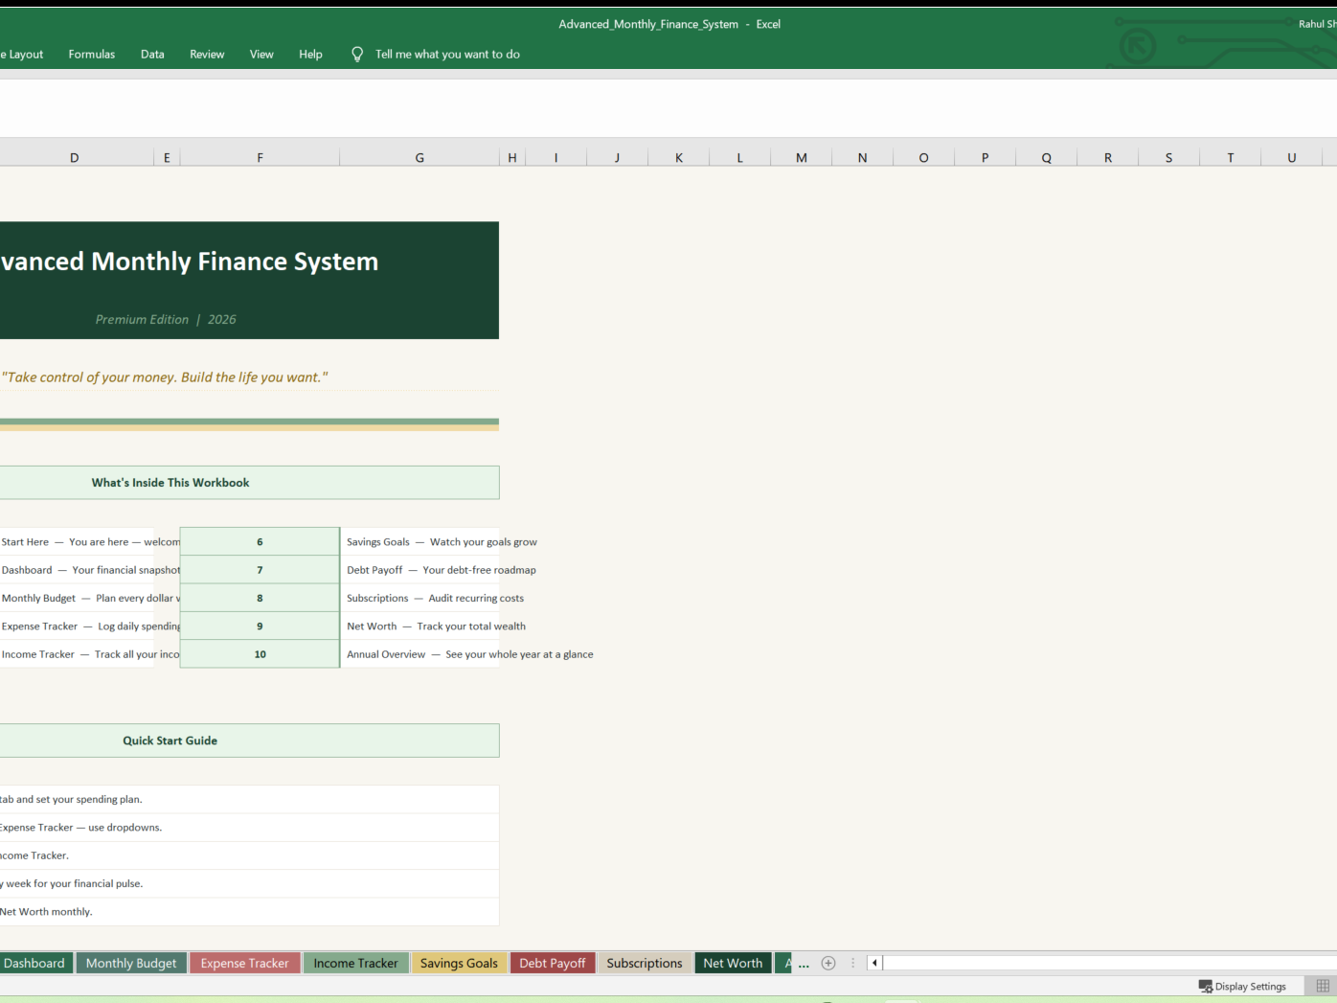
Task: Click guide row about weekly financial pulse
Action: [x=249, y=883]
